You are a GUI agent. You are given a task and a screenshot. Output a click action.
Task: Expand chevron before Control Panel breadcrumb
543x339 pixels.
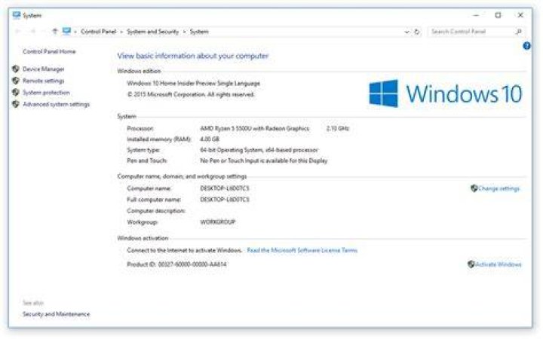pyautogui.click(x=75, y=32)
